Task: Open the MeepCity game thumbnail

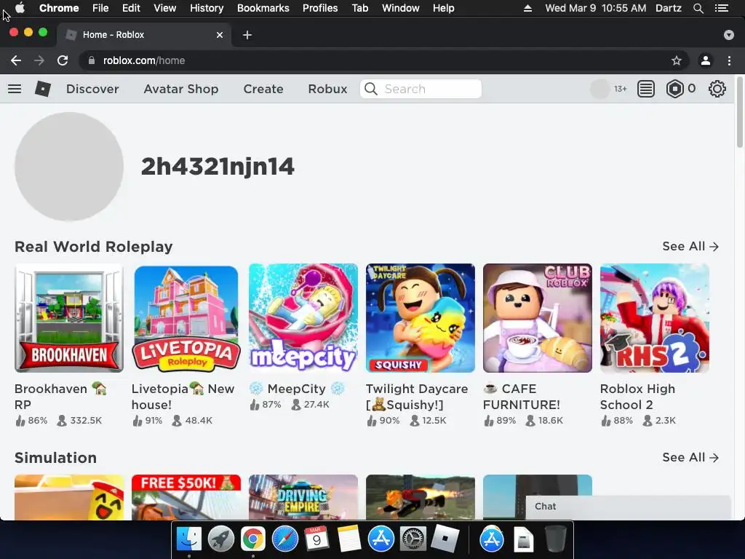Action: (303, 318)
